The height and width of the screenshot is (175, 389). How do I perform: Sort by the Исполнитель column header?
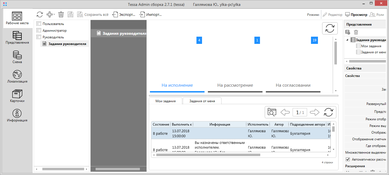click(258, 124)
